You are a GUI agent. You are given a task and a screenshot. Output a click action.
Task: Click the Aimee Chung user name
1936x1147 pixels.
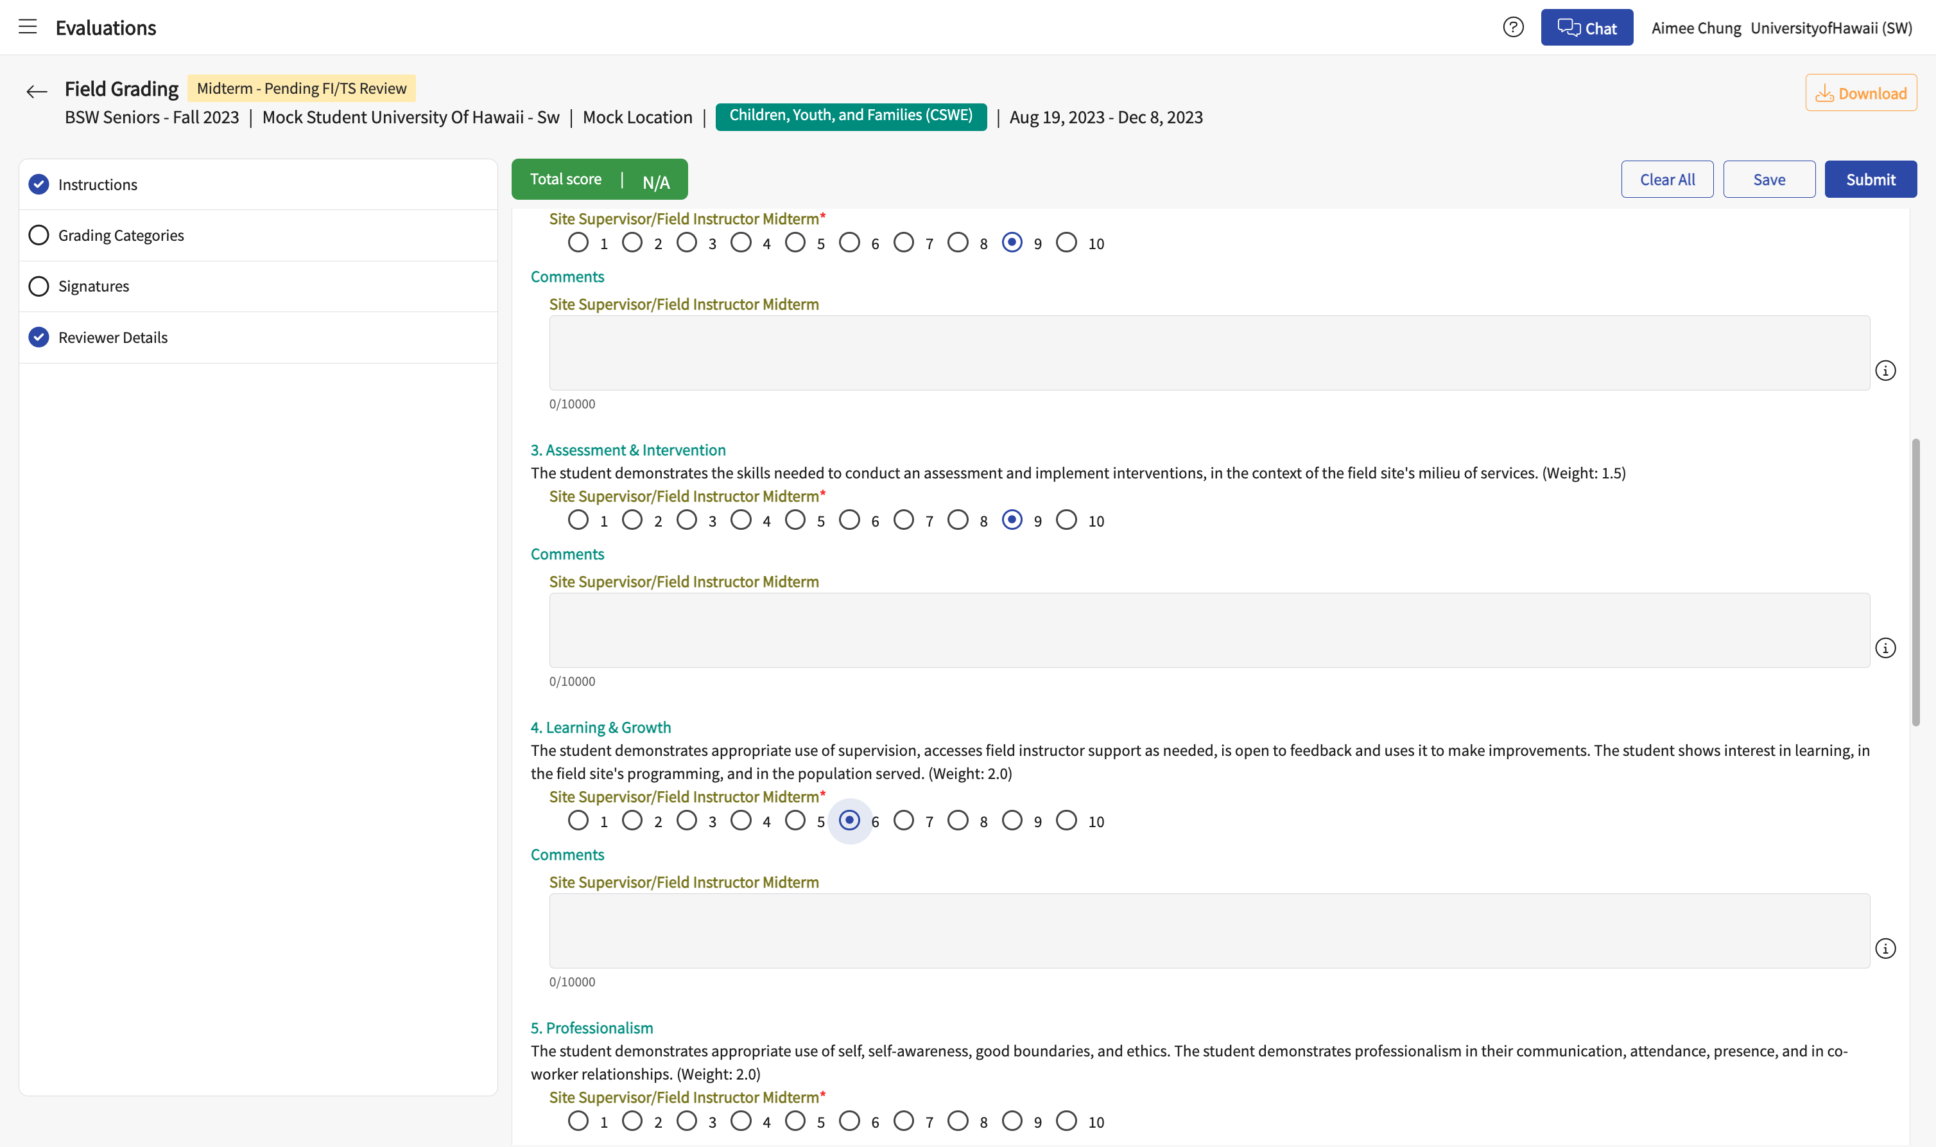(x=1696, y=29)
